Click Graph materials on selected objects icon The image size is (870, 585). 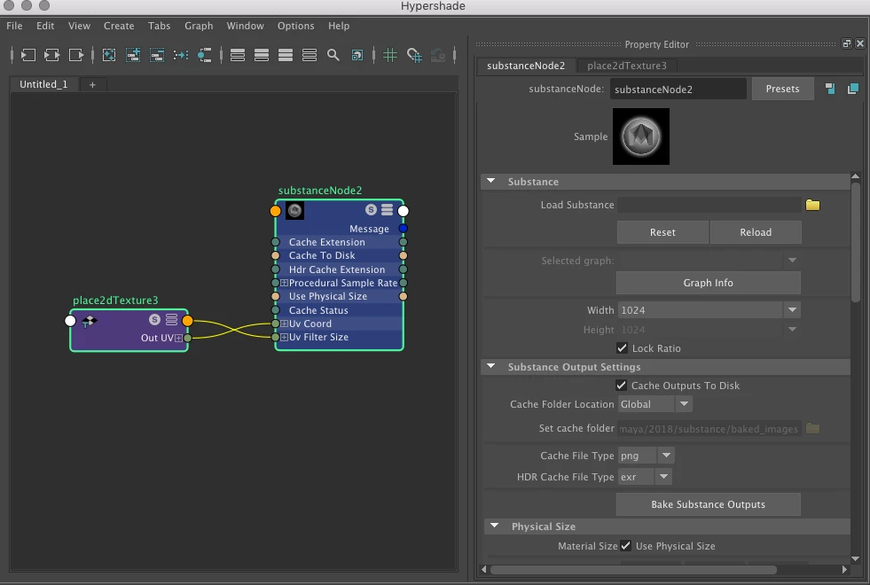(x=205, y=55)
